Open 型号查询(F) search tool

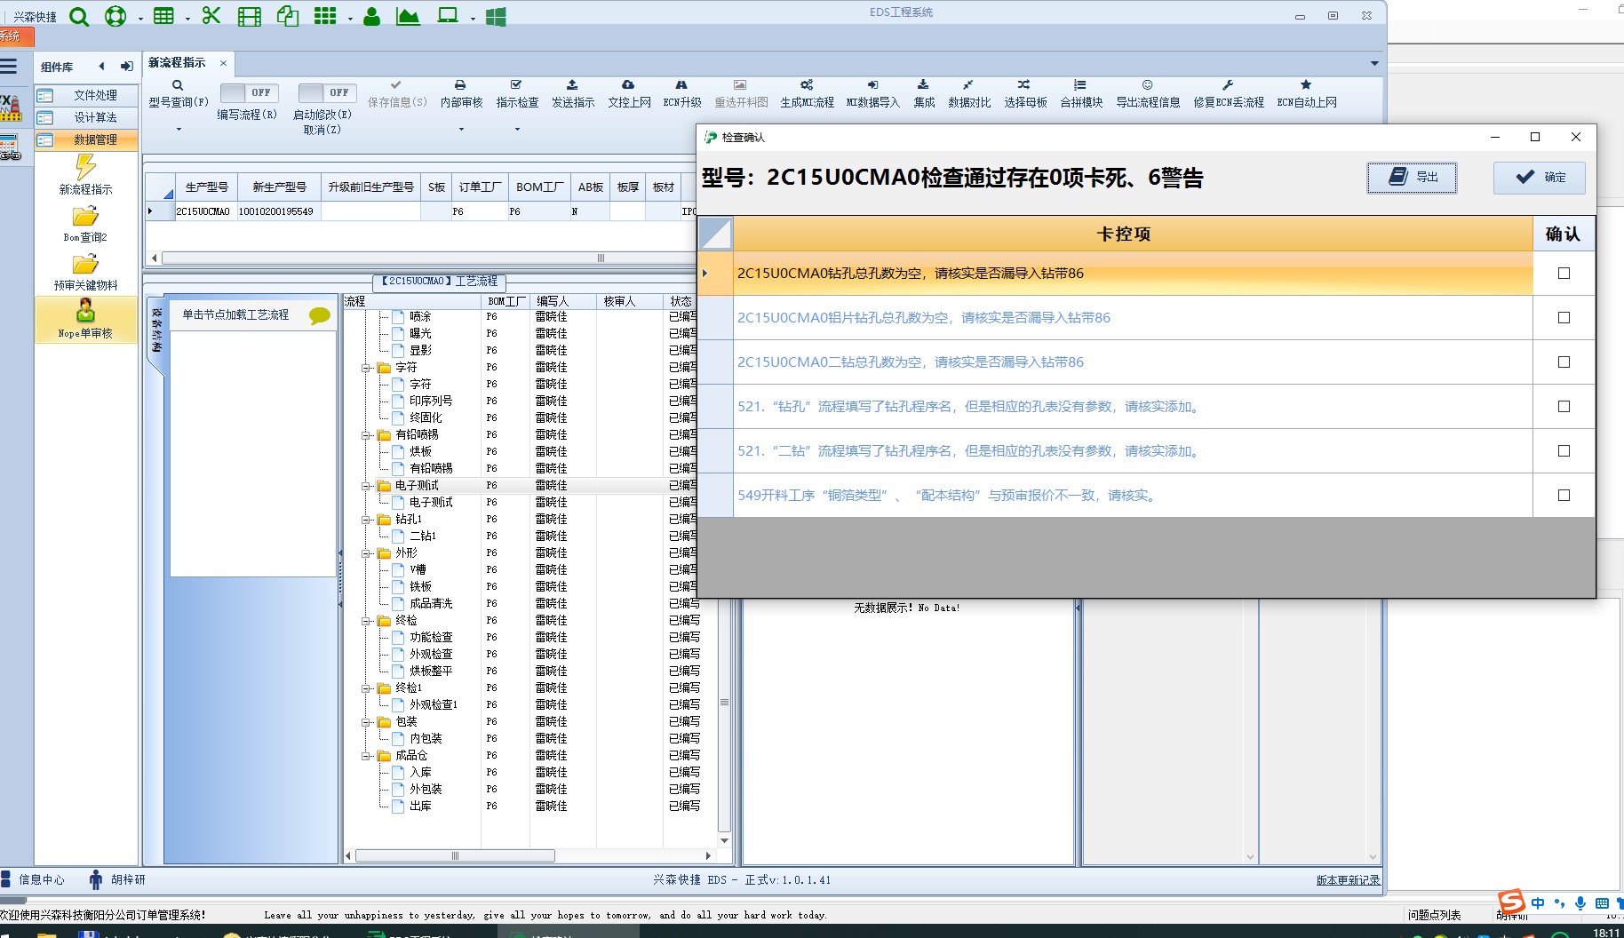(179, 93)
